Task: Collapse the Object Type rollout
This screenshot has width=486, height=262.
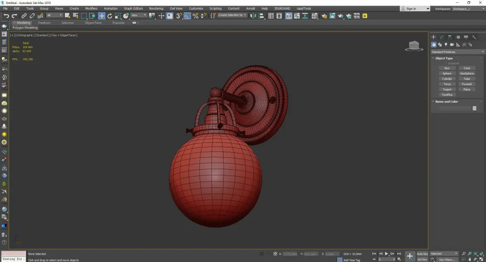Action: click(x=444, y=58)
